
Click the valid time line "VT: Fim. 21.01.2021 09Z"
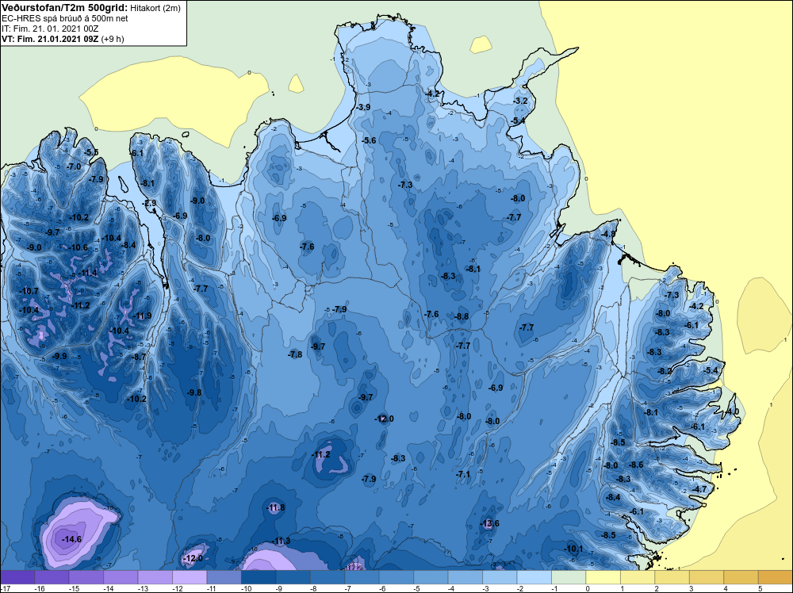50,39
